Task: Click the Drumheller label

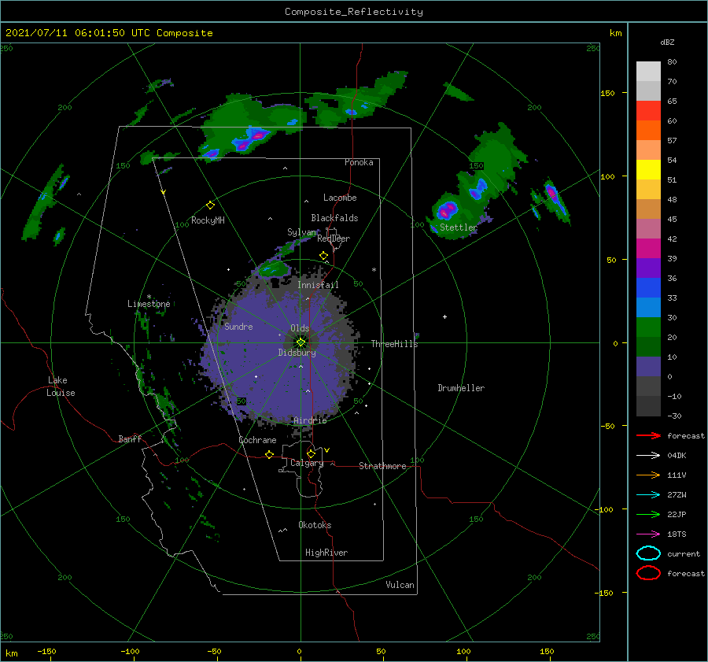Action: coord(461,388)
